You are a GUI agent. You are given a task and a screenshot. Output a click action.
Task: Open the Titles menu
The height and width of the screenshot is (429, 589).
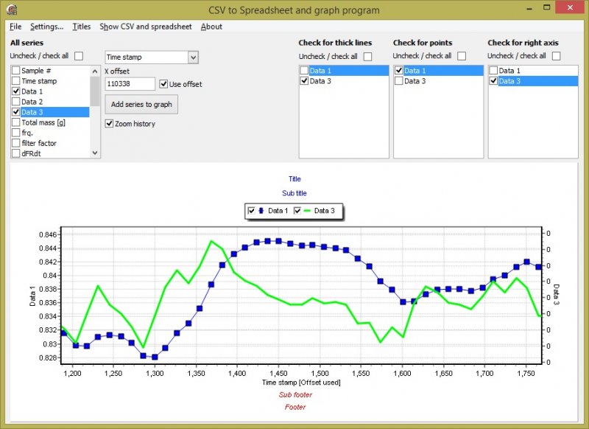pyautogui.click(x=82, y=27)
